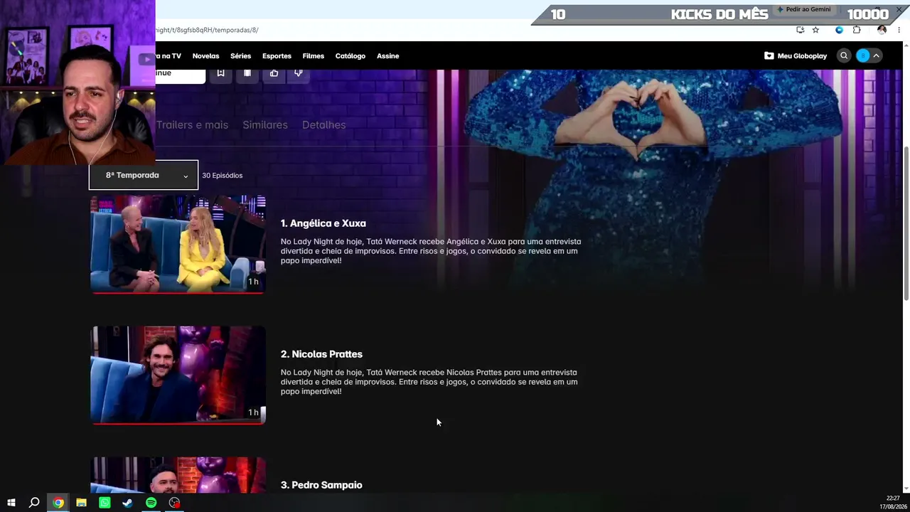Click the scrollbar up arrow
This screenshot has width=910, height=512.
906,46
